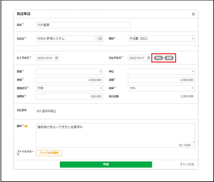214x182 pixels.
Task: Open the 支払先 search lookup icon
Action: pos(100,39)
